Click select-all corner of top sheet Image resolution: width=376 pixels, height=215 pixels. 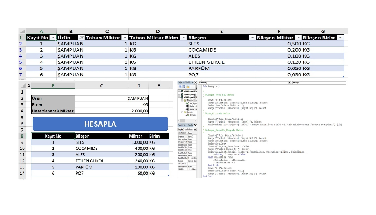coord(23,31)
